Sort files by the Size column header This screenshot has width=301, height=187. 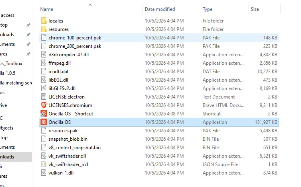point(255,9)
